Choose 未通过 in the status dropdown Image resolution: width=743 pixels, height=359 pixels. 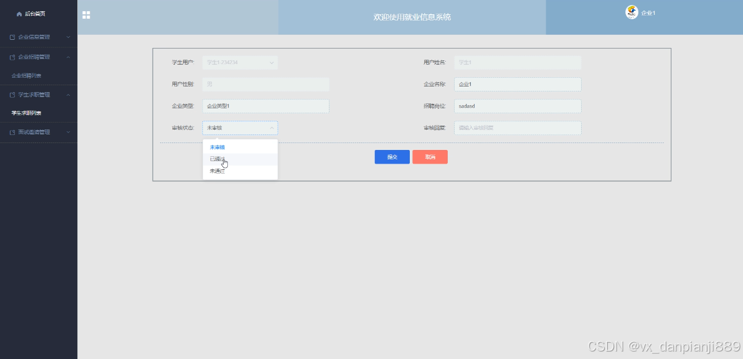[x=240, y=171]
